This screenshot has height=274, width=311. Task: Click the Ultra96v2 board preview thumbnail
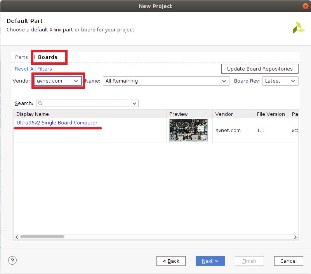coord(189,130)
